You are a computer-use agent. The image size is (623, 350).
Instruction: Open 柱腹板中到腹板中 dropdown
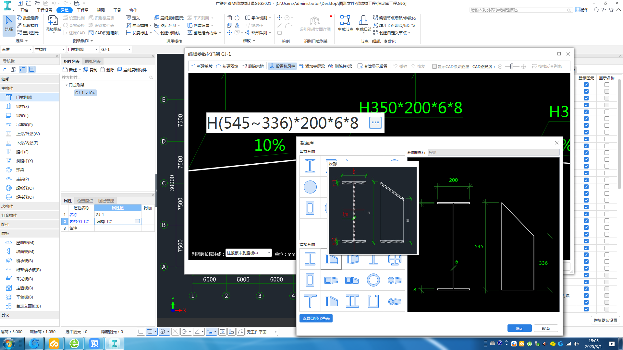[x=249, y=253]
